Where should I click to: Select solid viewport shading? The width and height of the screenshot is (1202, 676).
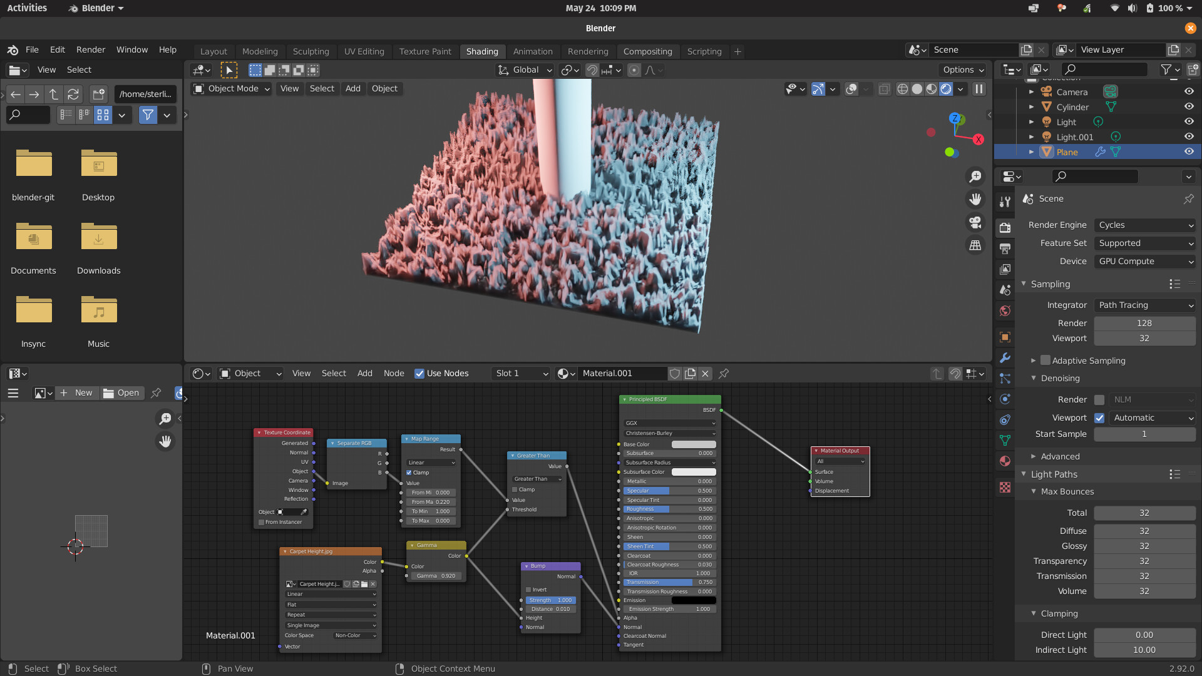click(x=917, y=89)
